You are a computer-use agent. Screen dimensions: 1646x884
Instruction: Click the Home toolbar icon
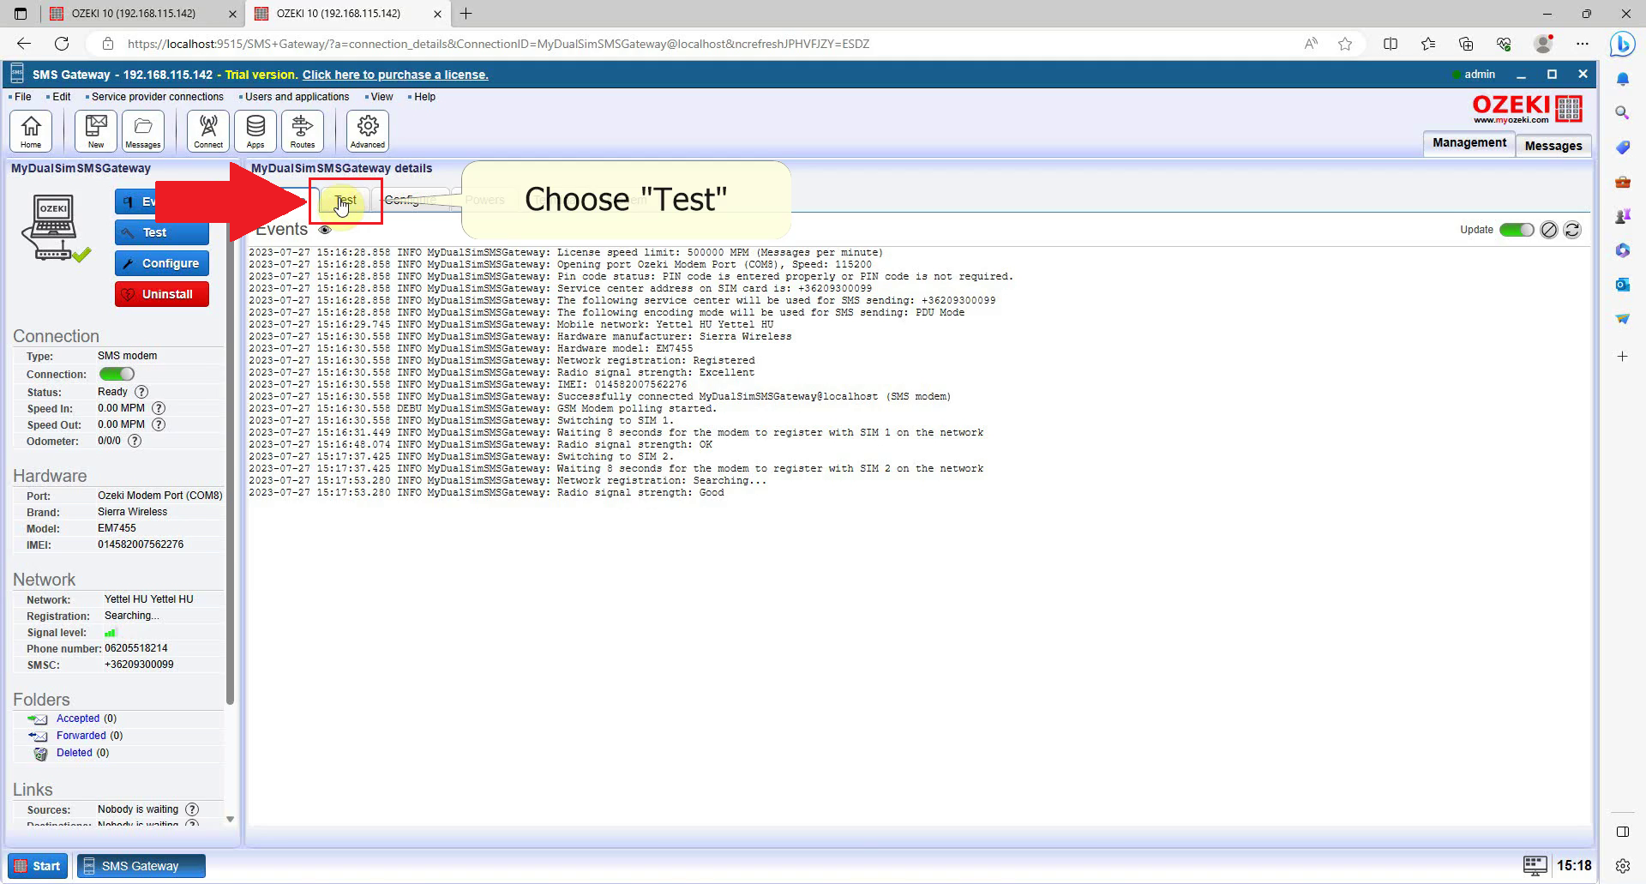pos(31,130)
